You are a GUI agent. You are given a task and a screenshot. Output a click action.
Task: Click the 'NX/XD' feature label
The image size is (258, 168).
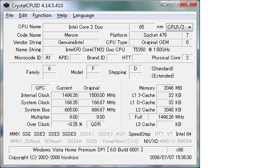point(151,141)
